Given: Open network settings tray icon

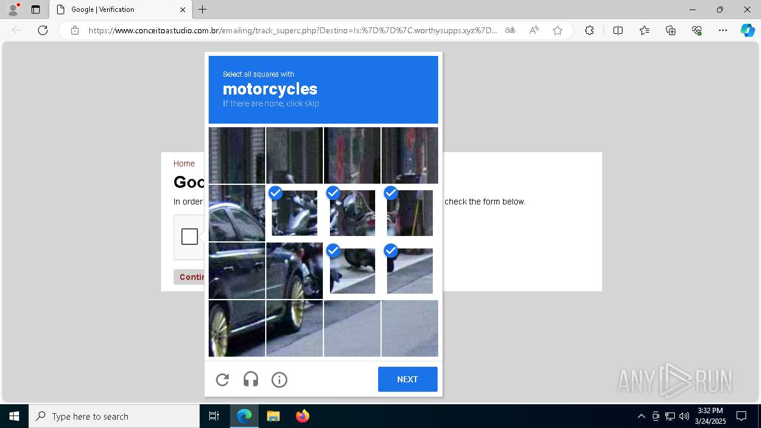Looking at the screenshot, I should [x=670, y=416].
